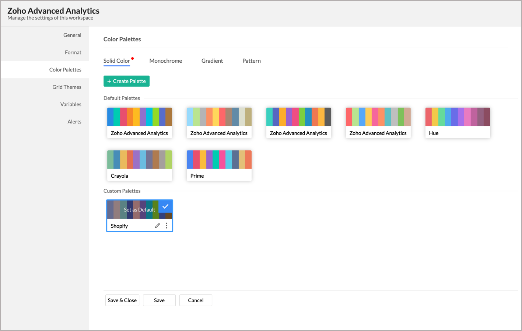Open Grid Themes in the sidebar

pos(67,87)
